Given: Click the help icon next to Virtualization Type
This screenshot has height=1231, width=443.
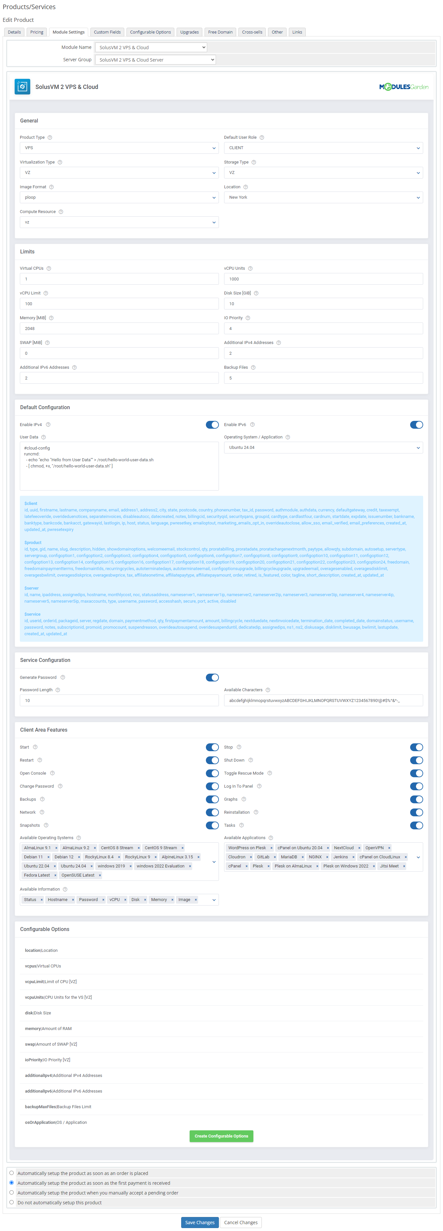Looking at the screenshot, I should coord(60,163).
